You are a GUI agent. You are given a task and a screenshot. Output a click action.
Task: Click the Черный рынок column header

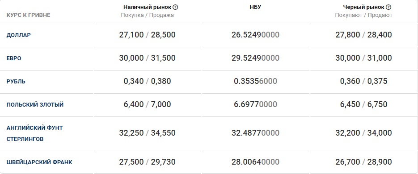(x=363, y=7)
